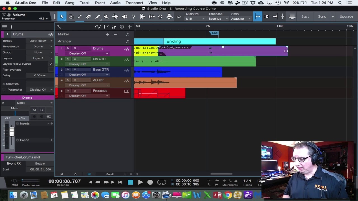Image resolution: width=358 pixels, height=201 pixels.
Task: Toggle Layers follow events checkbox
Action: 51,64
